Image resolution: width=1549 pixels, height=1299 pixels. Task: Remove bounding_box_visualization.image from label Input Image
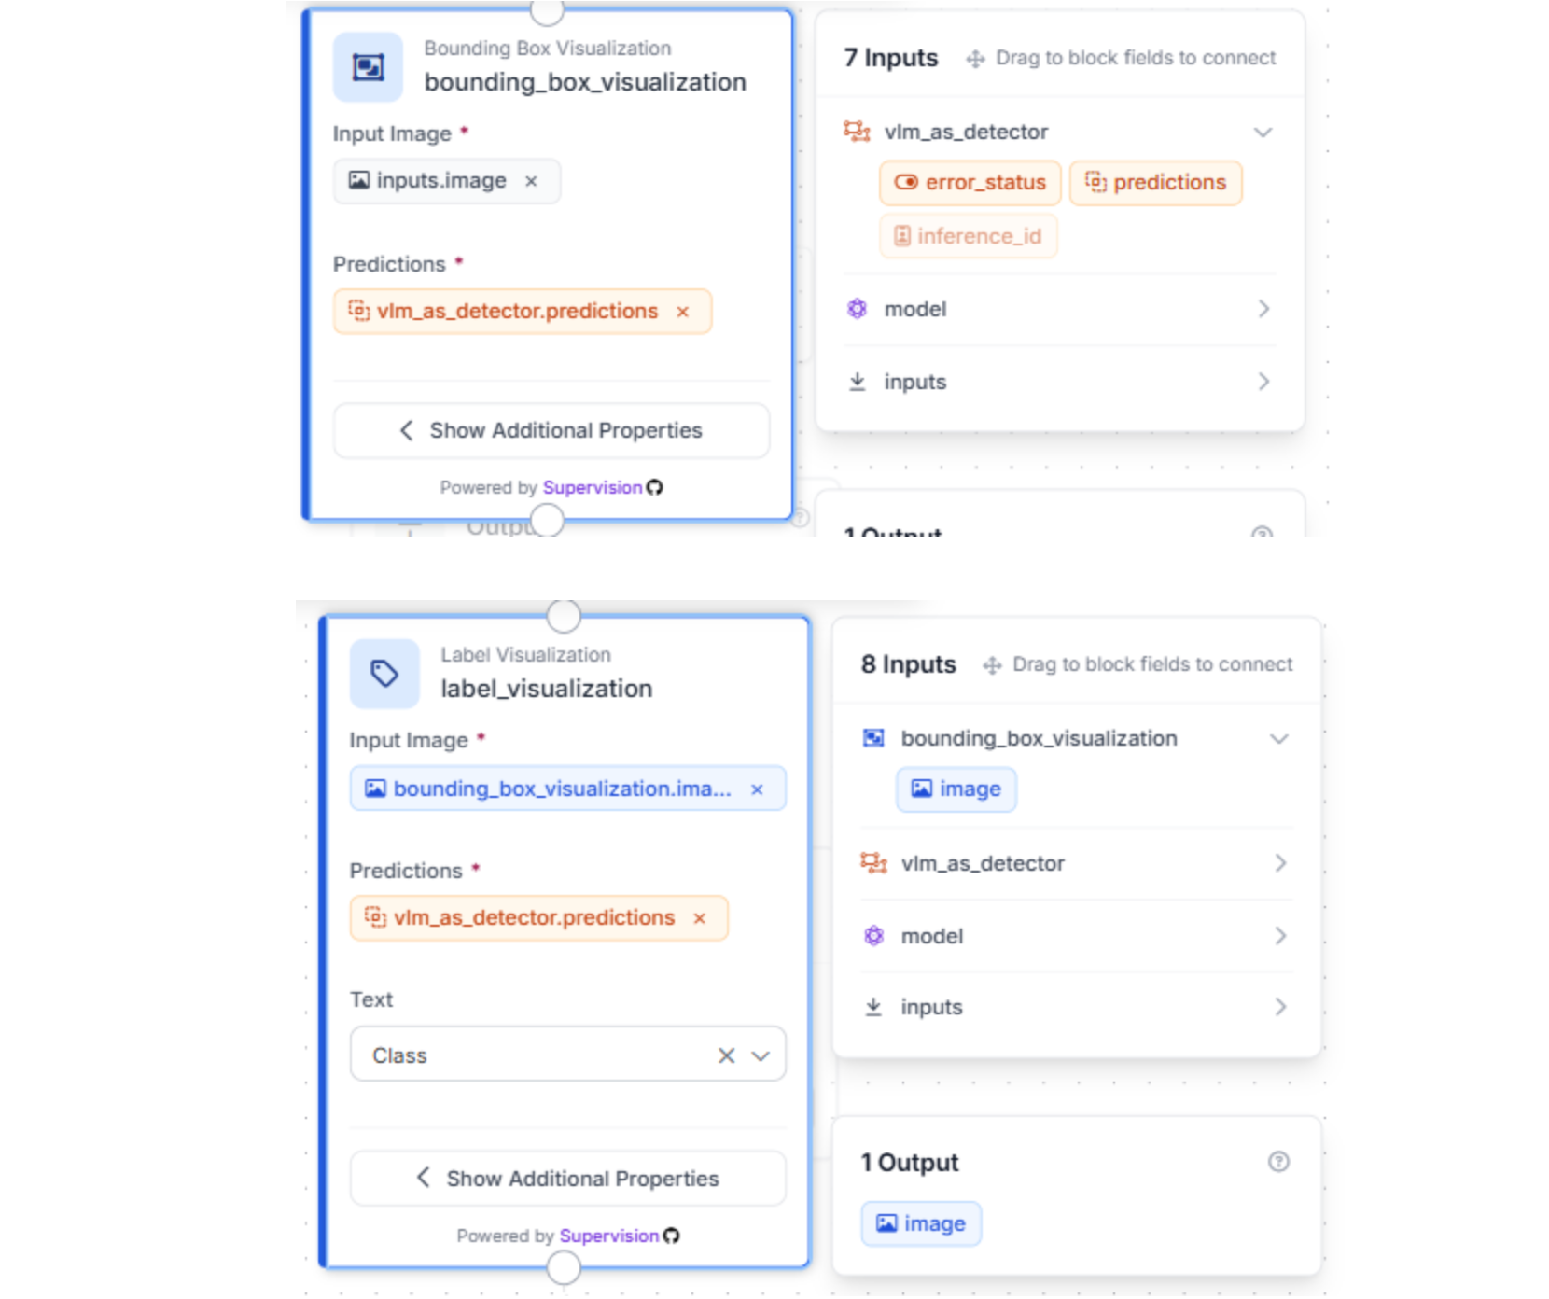click(757, 789)
